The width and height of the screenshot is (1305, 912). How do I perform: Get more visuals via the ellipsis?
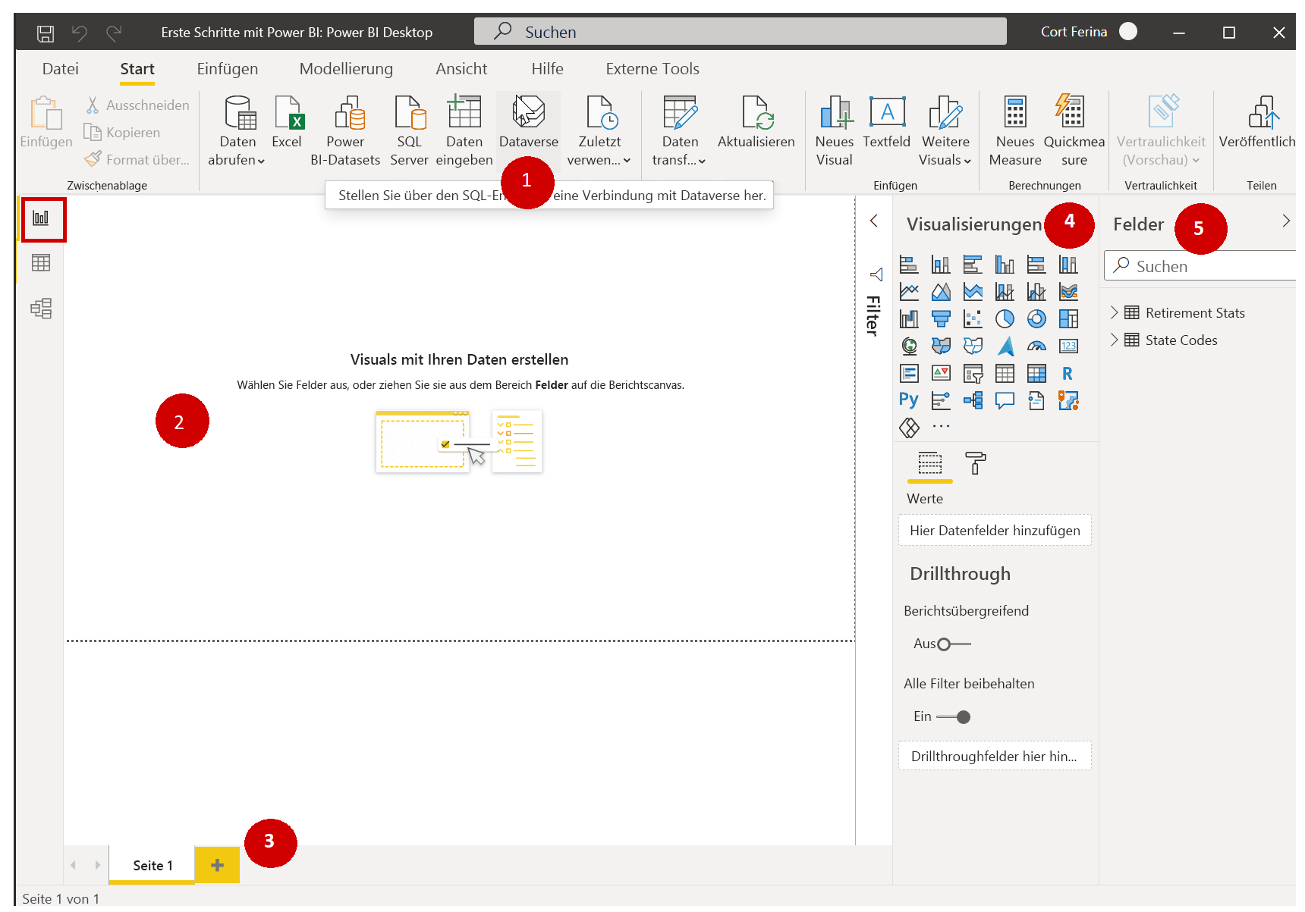[941, 427]
